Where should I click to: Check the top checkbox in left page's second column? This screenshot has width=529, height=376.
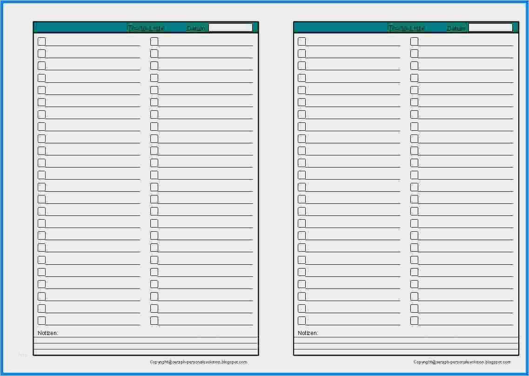click(x=154, y=41)
